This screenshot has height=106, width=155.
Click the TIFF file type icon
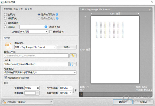(8, 46)
